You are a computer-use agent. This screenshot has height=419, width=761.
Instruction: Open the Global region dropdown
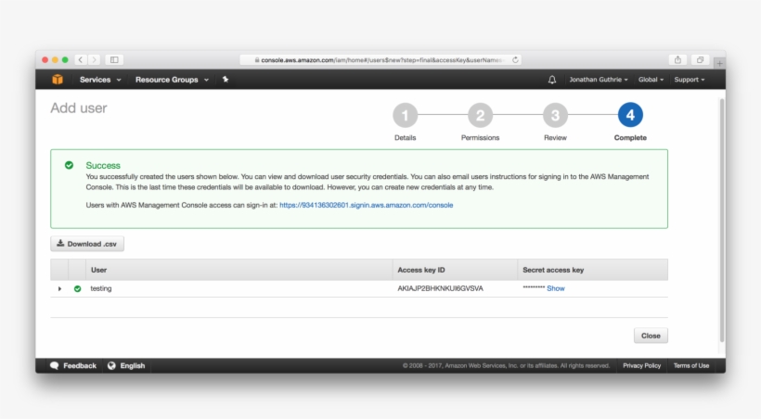click(x=651, y=80)
